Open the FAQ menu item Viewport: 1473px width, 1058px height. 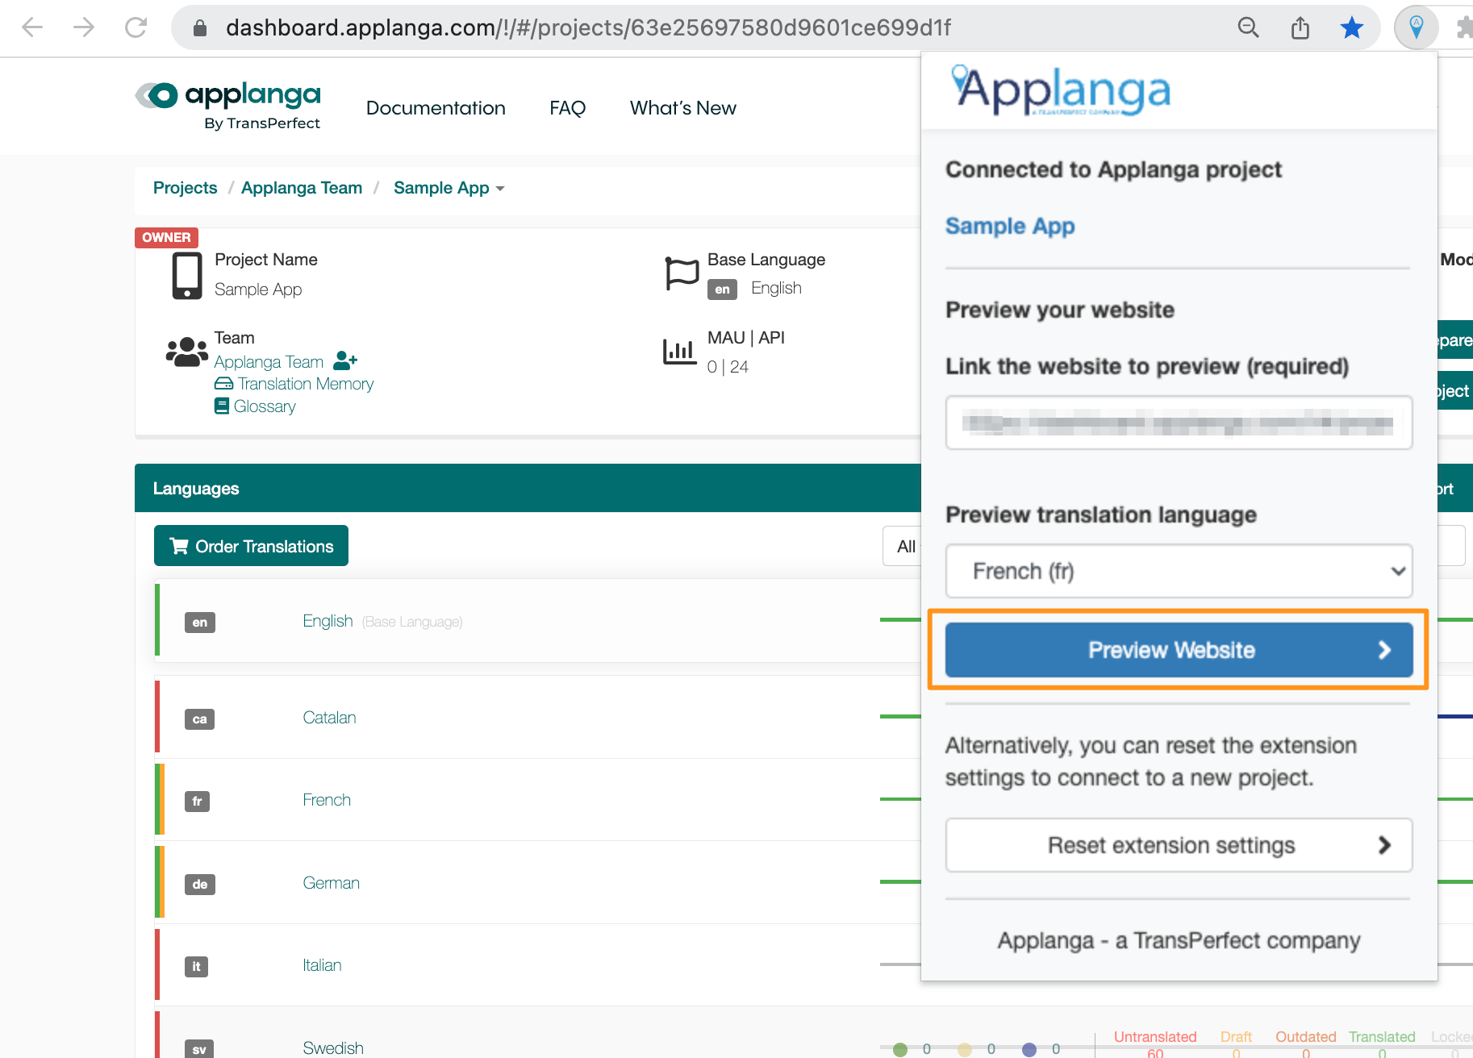click(567, 108)
